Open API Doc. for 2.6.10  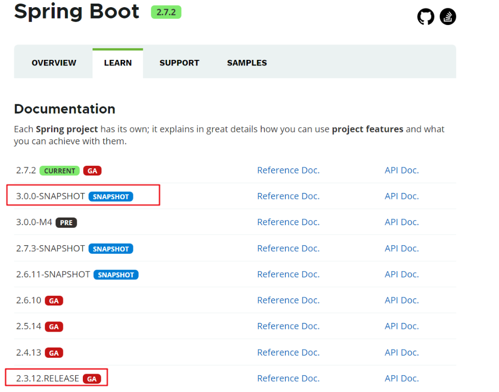coord(402,300)
